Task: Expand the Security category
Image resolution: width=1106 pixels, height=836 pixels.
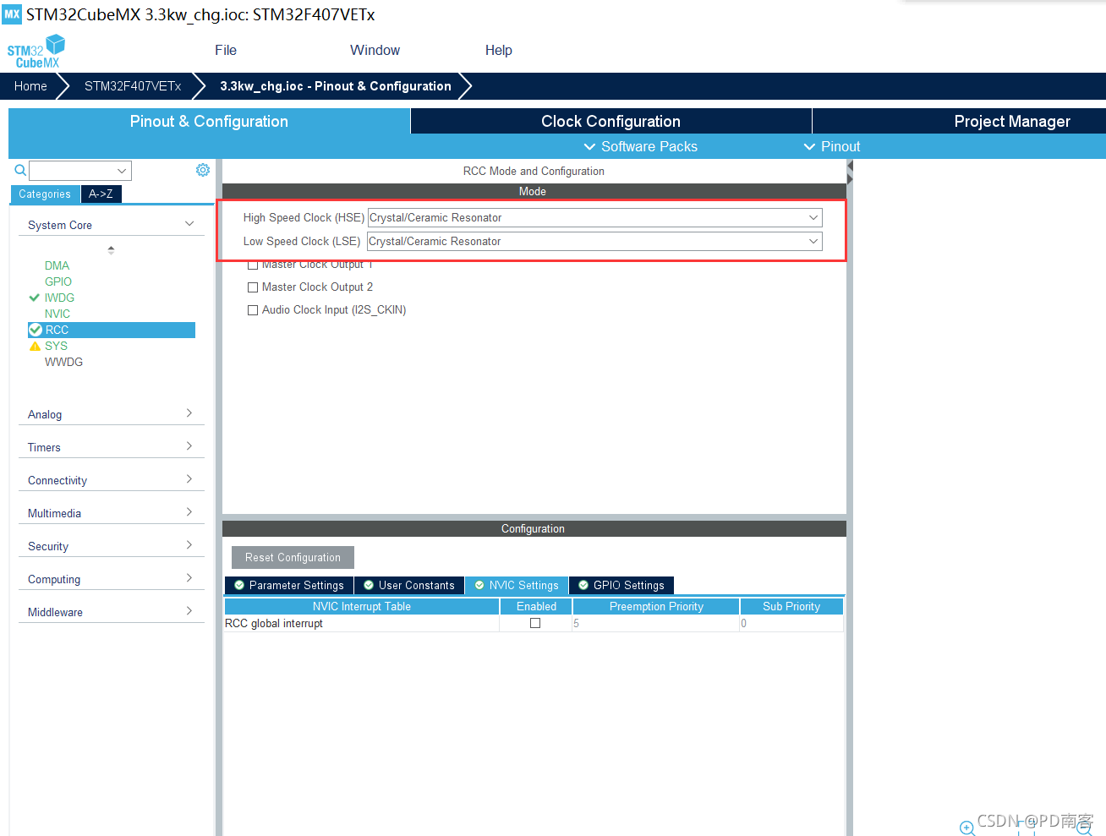Action: tap(111, 546)
